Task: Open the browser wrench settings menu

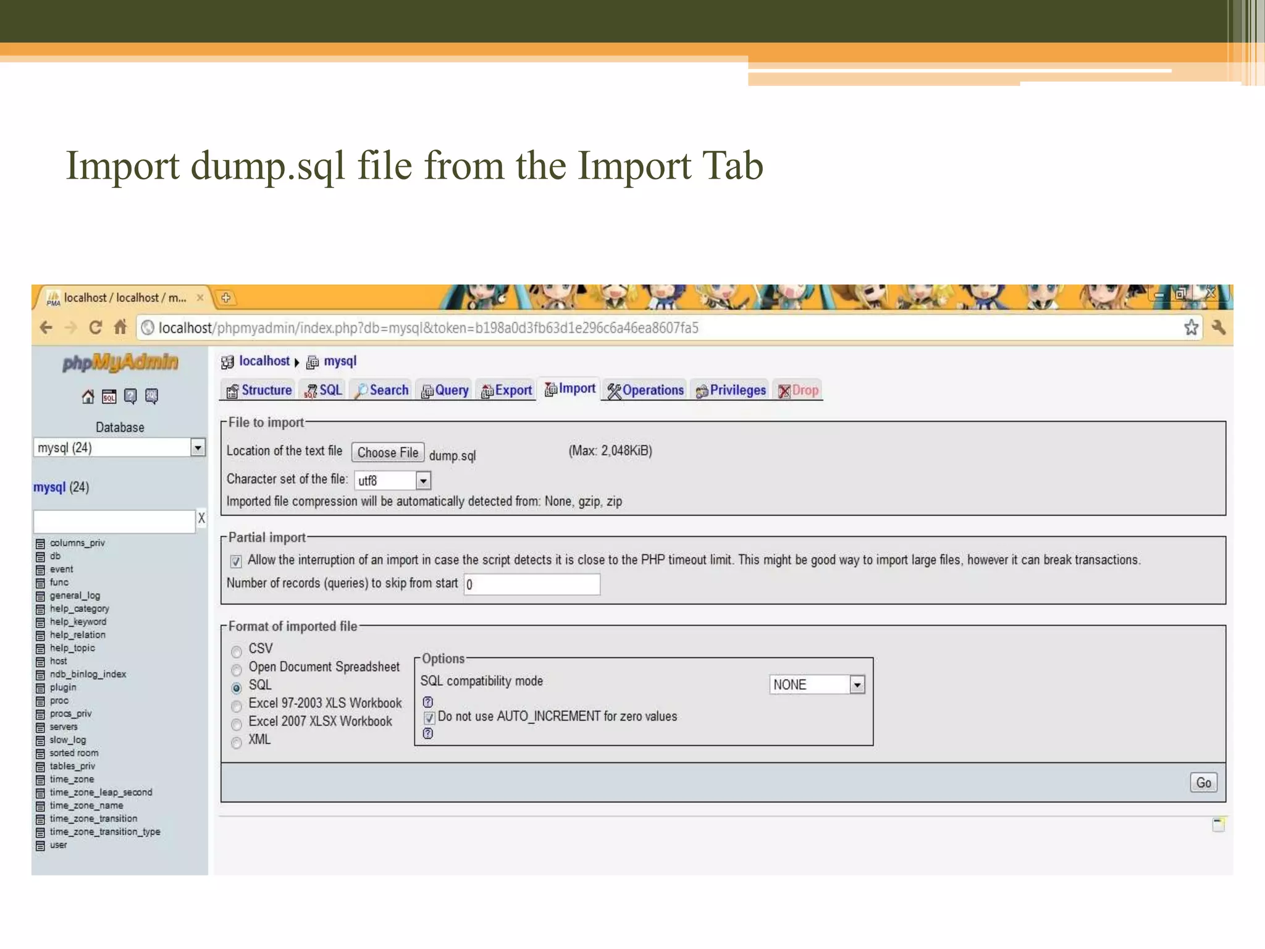Action: click(1218, 327)
